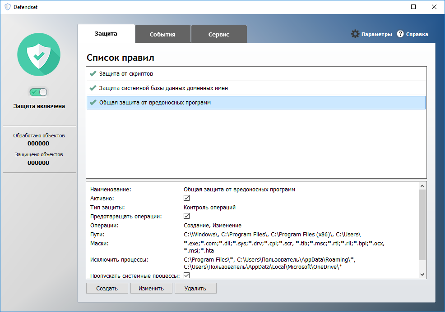Toggle Пропускать системные процессы checkbox
The height and width of the screenshot is (312, 445).
click(x=186, y=275)
